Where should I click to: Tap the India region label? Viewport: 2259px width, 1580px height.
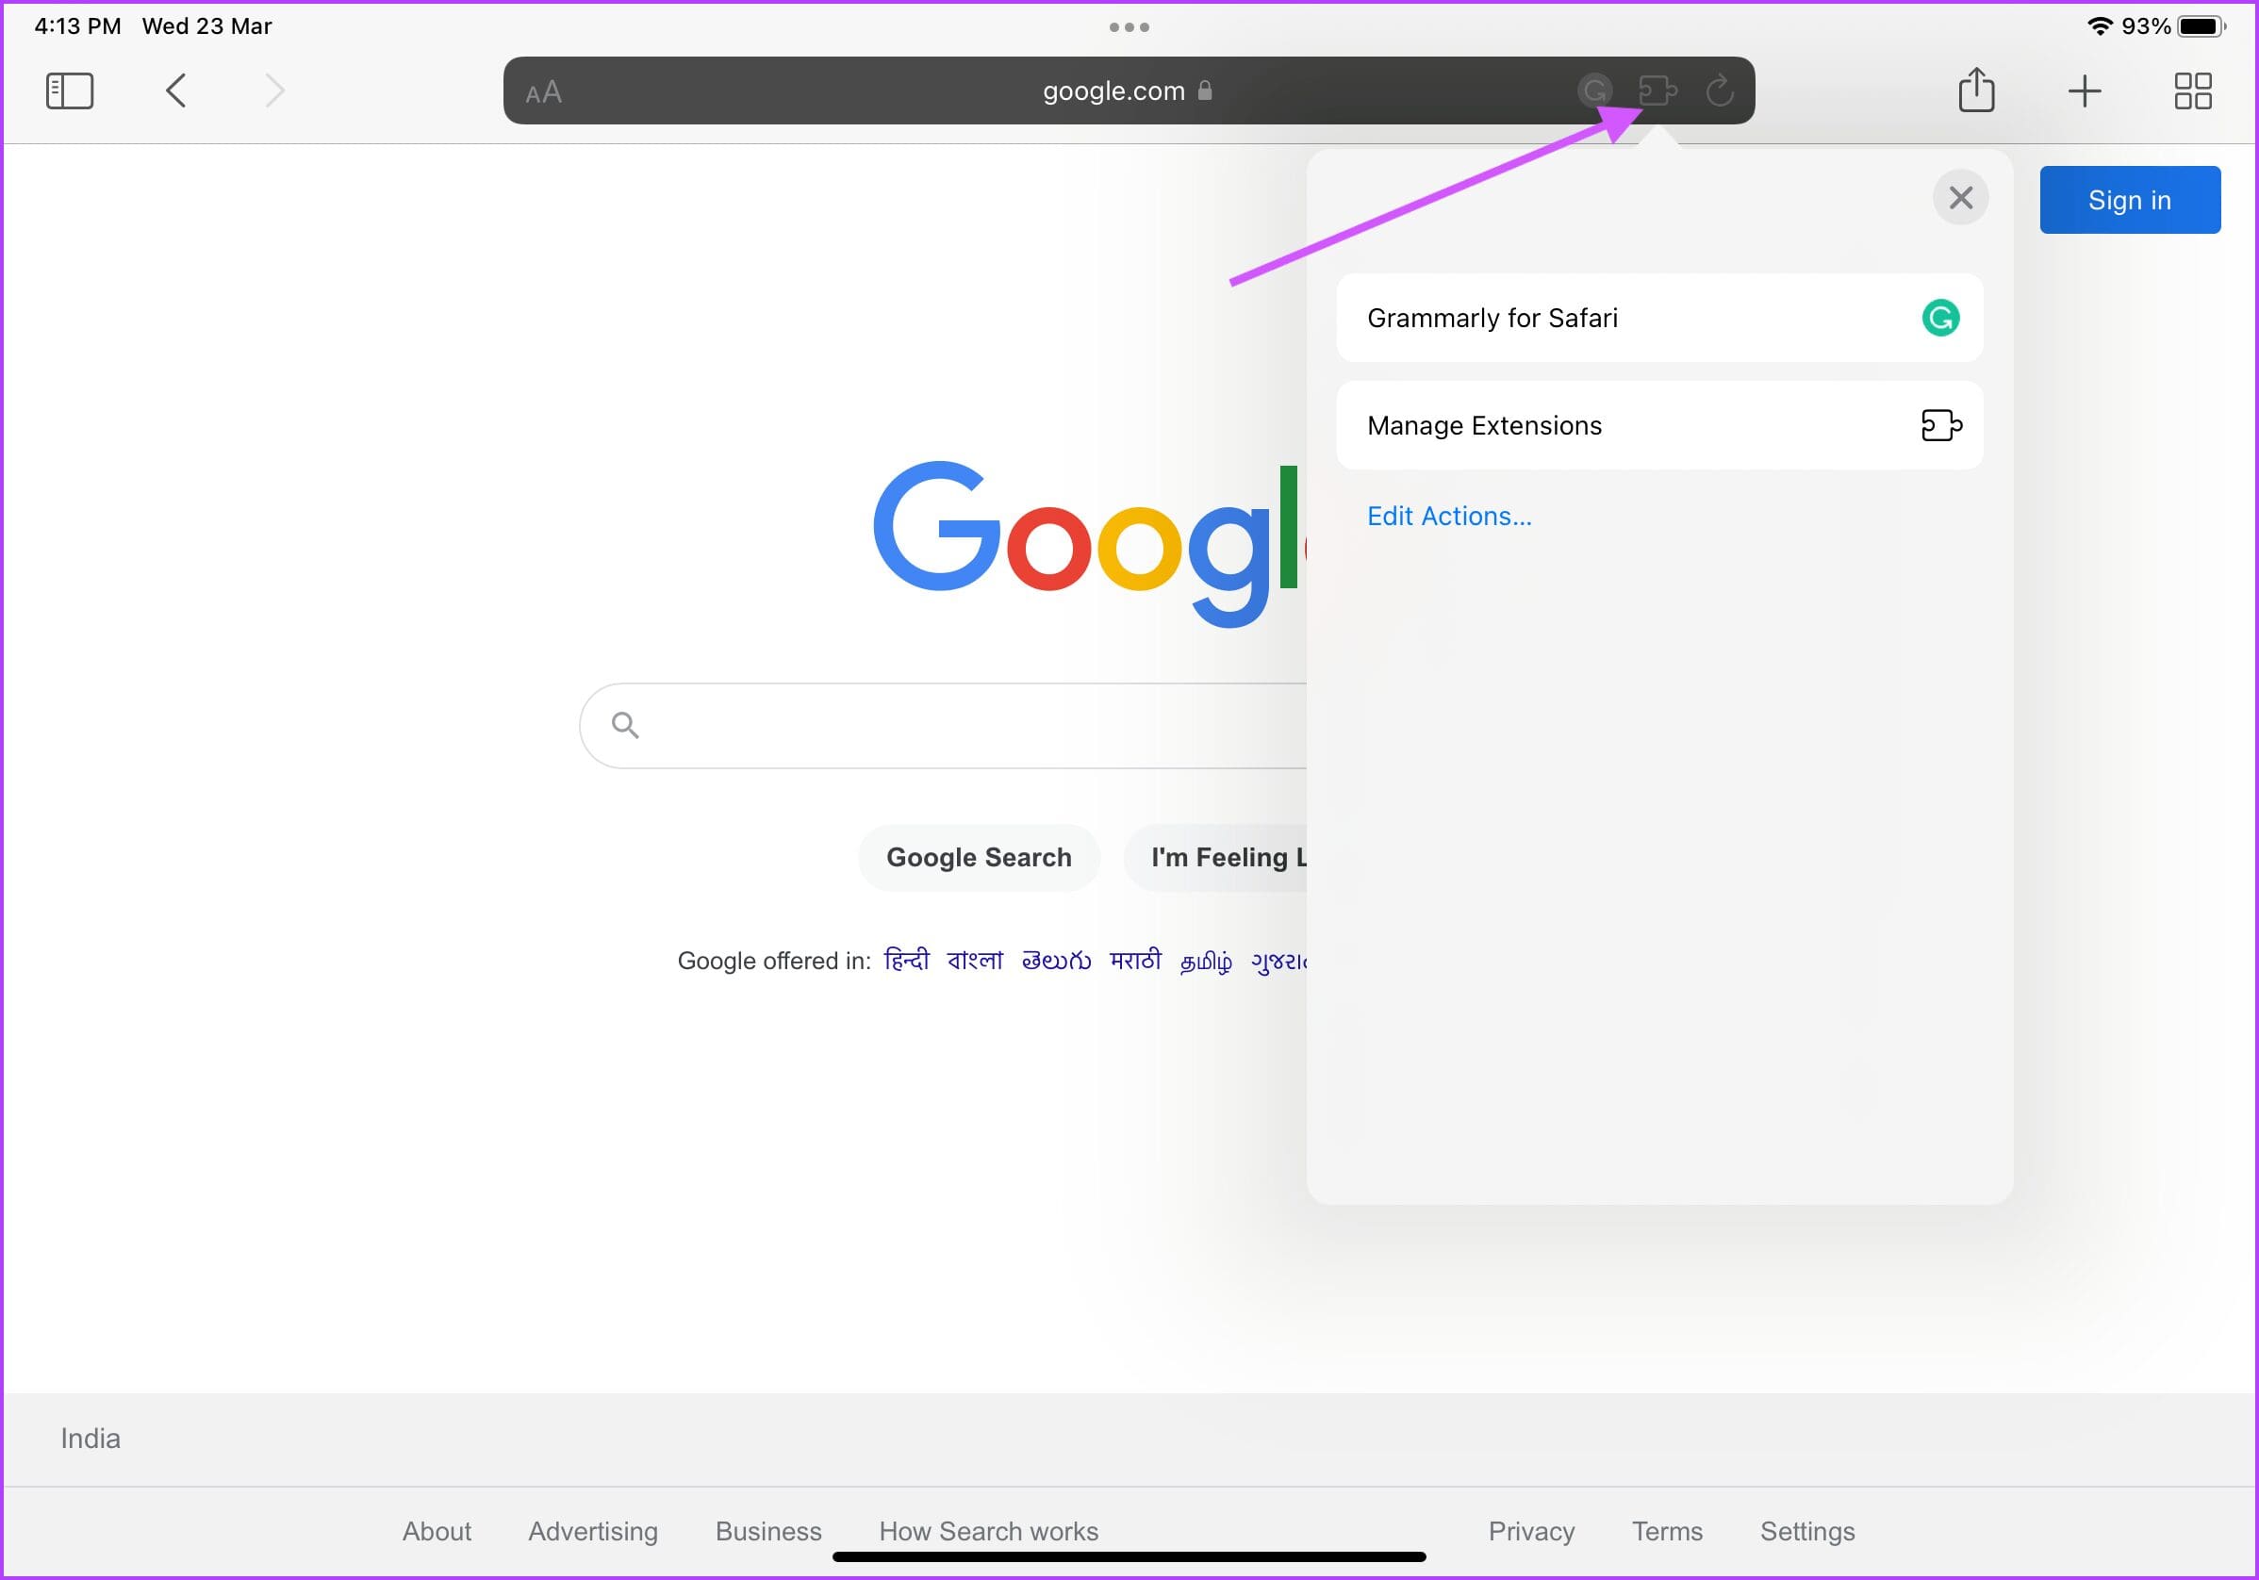click(91, 1439)
